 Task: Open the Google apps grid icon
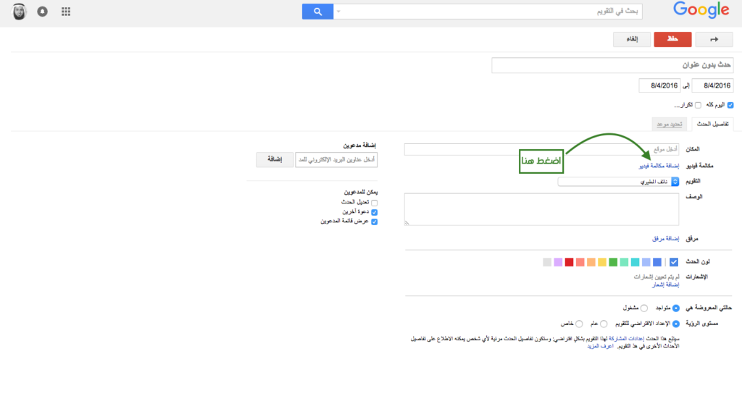tap(66, 12)
